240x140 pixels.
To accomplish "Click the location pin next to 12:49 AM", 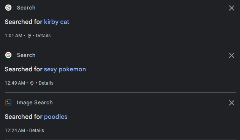I will coord(32,83).
